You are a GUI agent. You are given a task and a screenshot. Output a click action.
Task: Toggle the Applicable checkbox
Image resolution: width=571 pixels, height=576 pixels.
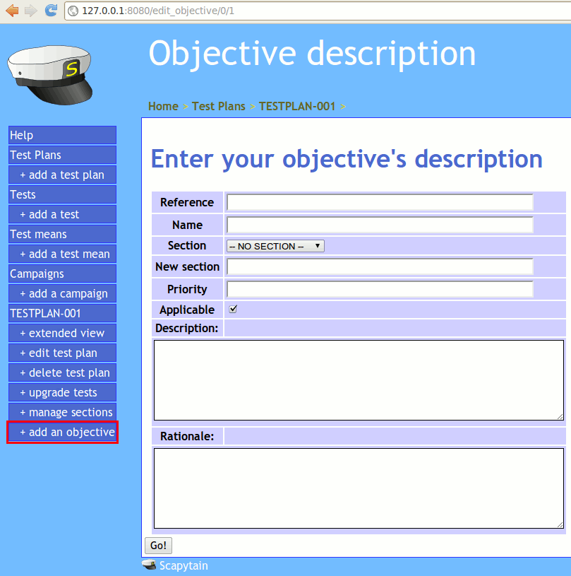(x=234, y=310)
